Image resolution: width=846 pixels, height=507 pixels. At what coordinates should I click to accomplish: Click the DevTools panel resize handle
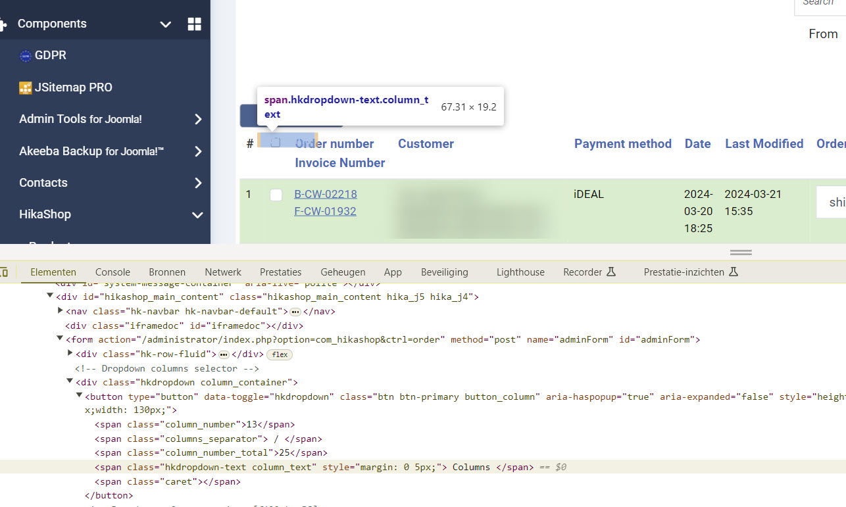(x=740, y=253)
